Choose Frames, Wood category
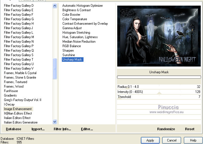Image resolution: width=203 pixels, height=144 pixels. [x=14, y=86]
